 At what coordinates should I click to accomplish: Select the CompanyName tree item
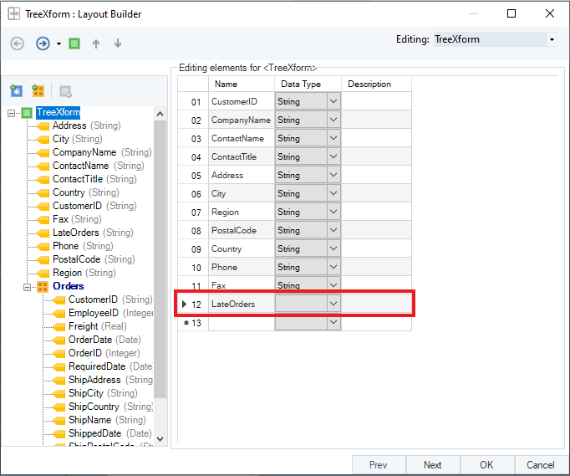point(84,152)
